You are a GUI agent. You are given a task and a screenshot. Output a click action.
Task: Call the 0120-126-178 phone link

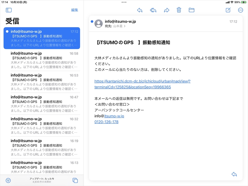[106, 122]
